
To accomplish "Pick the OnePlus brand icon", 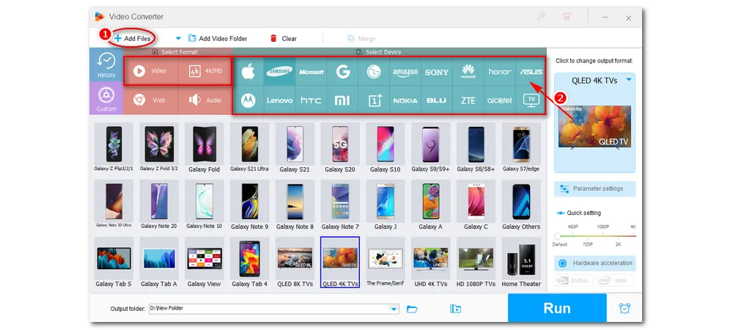I will [x=374, y=100].
